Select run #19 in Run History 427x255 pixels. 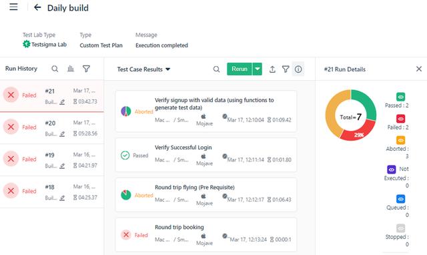tap(52, 160)
